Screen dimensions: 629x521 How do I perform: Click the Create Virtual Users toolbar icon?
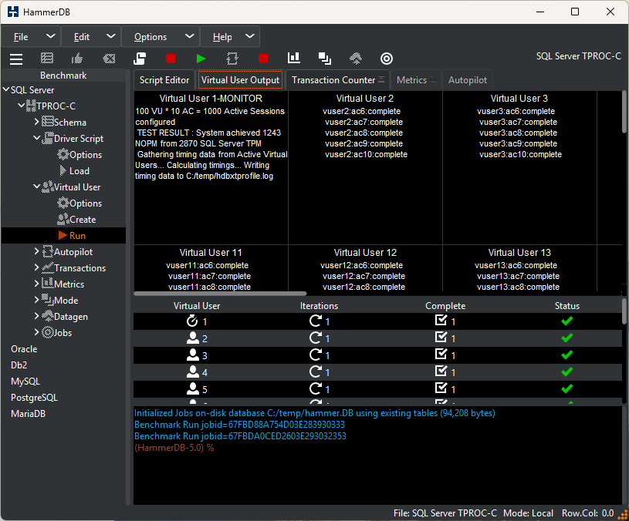(140, 59)
